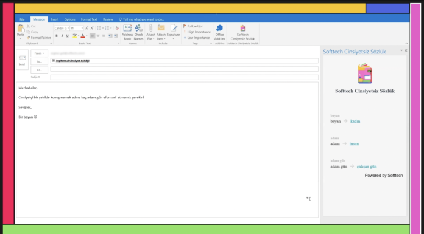Screen dimensions: 424x234
Task: Open the Signature menu
Action: pyautogui.click(x=174, y=32)
